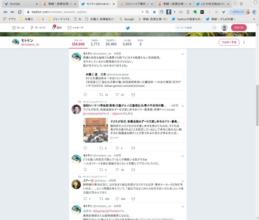Retweet the 安倍総理 tweet with 13 retweets
This screenshot has height=220, width=259.
coord(101,95)
